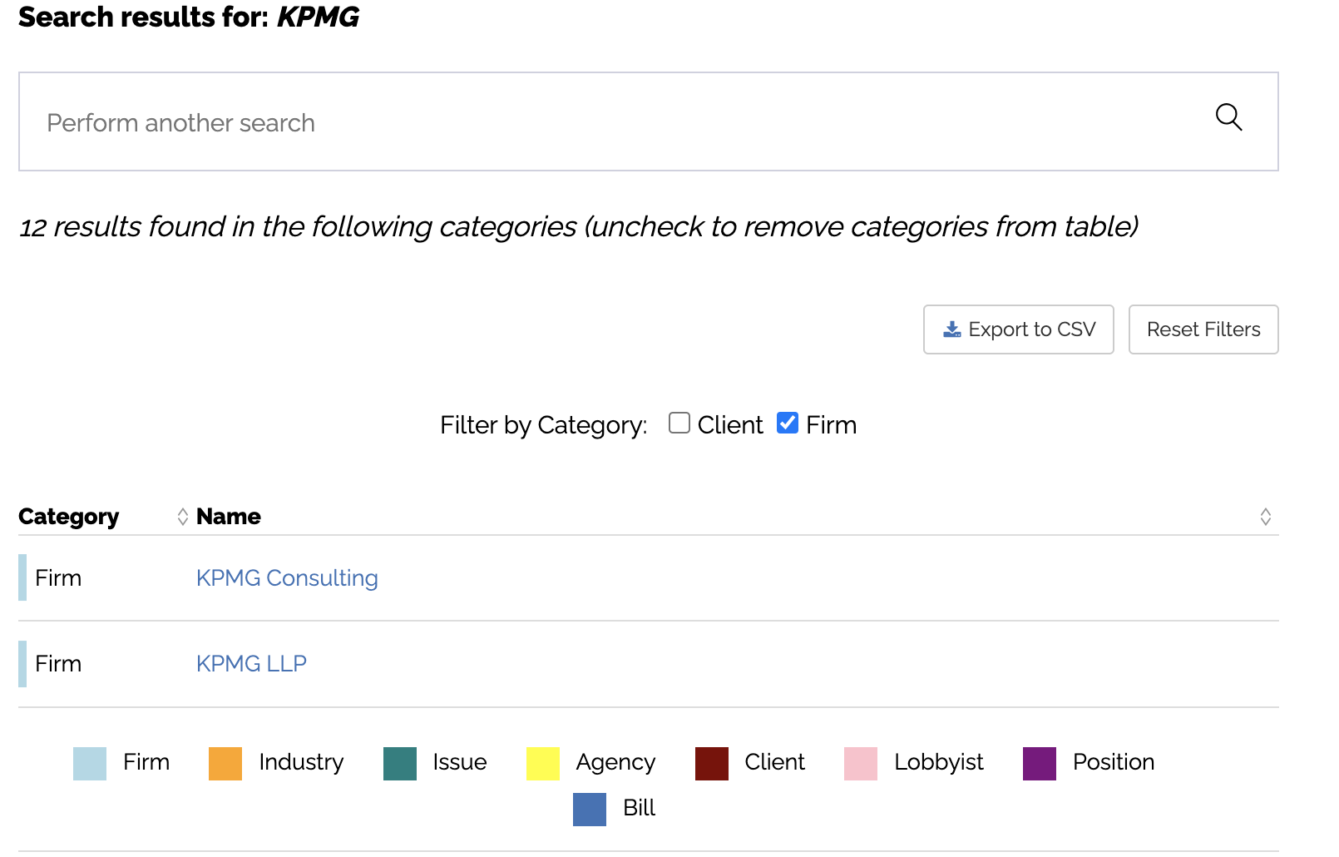The height and width of the screenshot is (857, 1339).
Task: Click the dark red Client legend swatch
Action: [712, 763]
